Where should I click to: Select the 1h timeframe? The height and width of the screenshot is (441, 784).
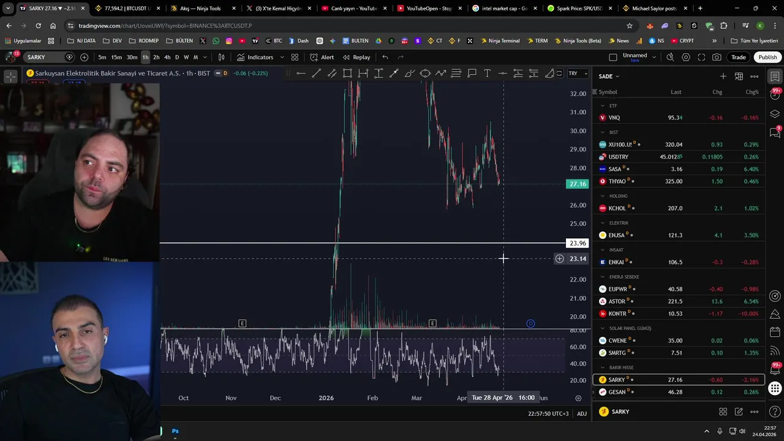145,57
